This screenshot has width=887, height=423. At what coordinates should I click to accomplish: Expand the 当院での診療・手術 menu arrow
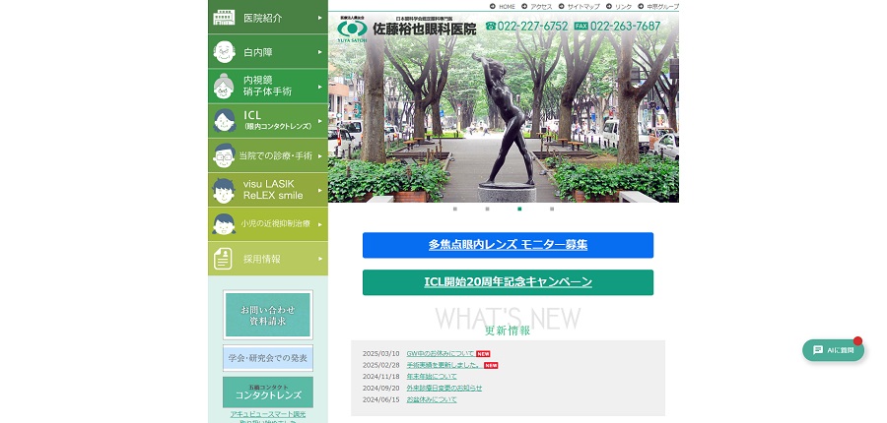[x=320, y=155]
